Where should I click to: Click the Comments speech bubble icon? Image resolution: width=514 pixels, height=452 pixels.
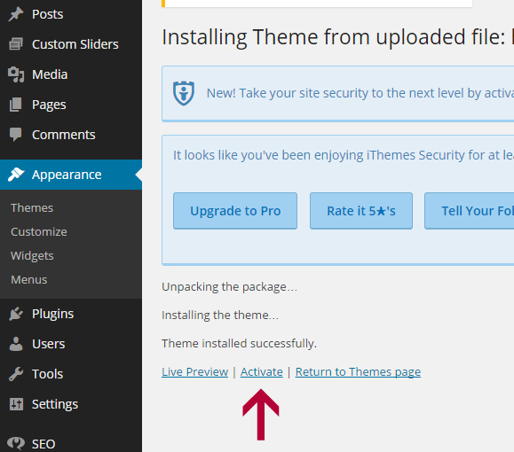coord(16,135)
